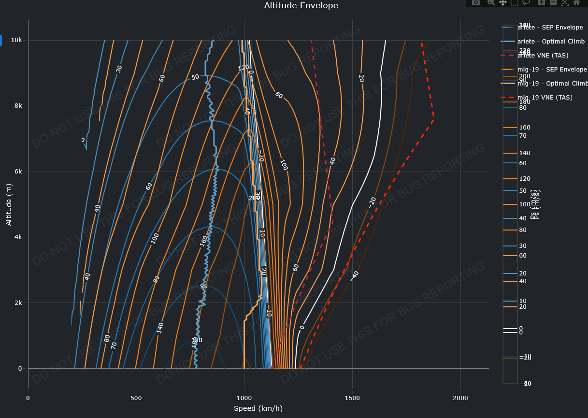Viewport: 588px width, 418px height.
Task: Download plot as PNG with camera icon
Action: [476, 2]
